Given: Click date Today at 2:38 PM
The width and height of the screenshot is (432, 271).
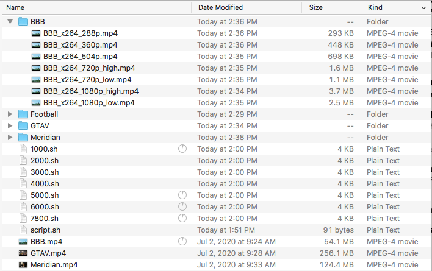Looking at the screenshot, I should point(227,138).
